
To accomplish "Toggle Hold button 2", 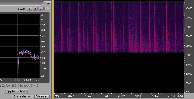I will coord(35,9).
